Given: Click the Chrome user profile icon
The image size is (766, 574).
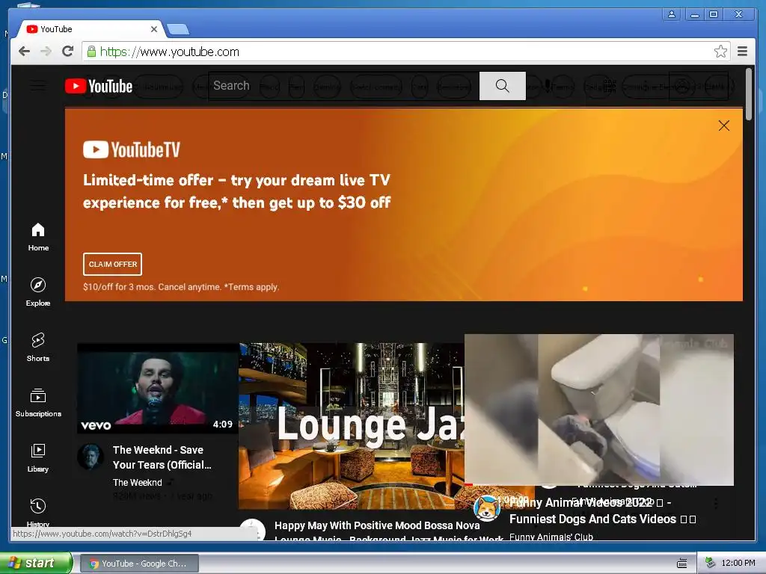Looking at the screenshot, I should [x=672, y=15].
